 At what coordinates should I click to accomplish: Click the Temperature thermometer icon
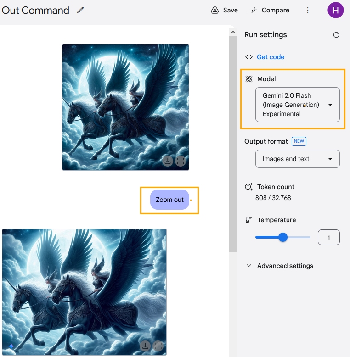pos(248,220)
